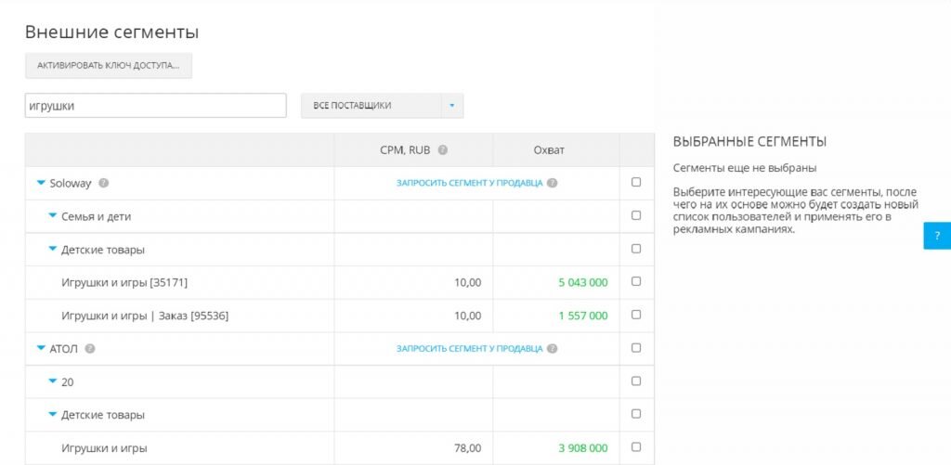Tick the АТОЛ row checkbox
The height and width of the screenshot is (465, 951).
tap(635, 348)
